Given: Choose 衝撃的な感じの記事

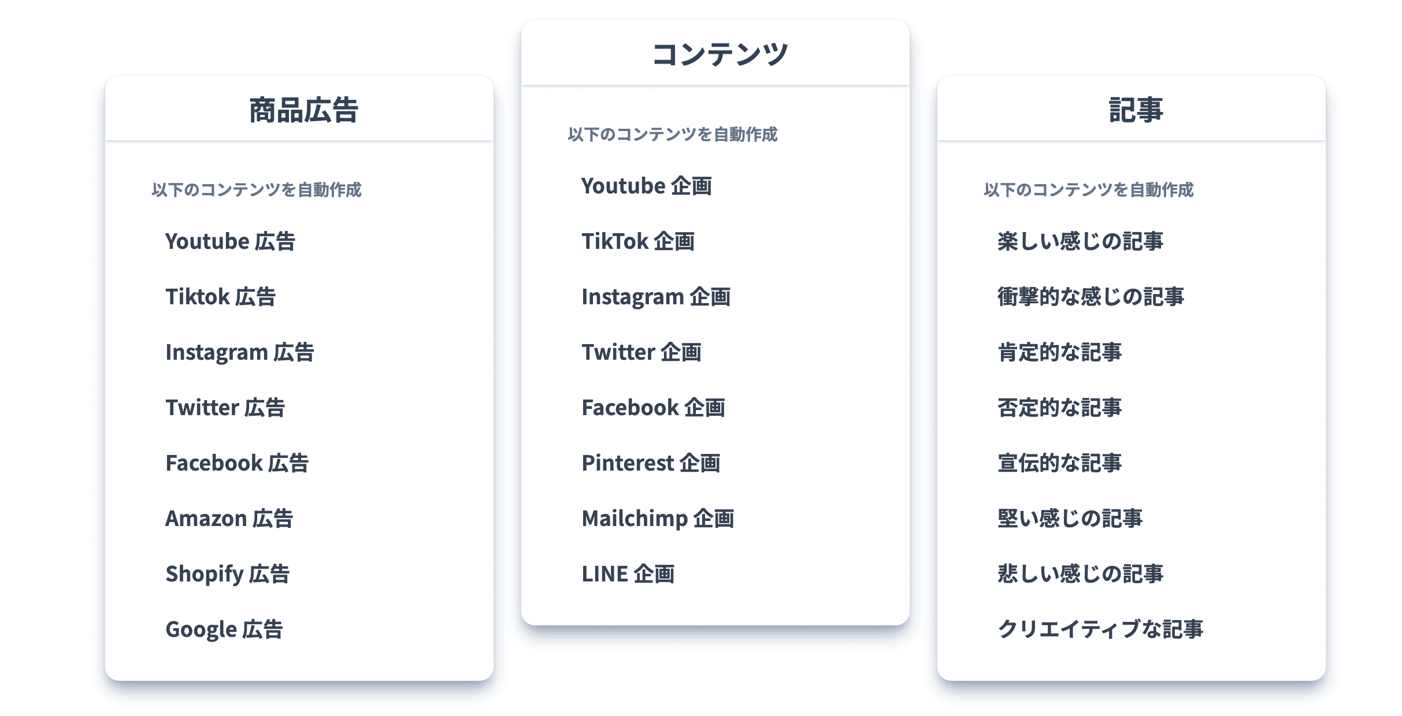Looking at the screenshot, I should point(1091,297).
